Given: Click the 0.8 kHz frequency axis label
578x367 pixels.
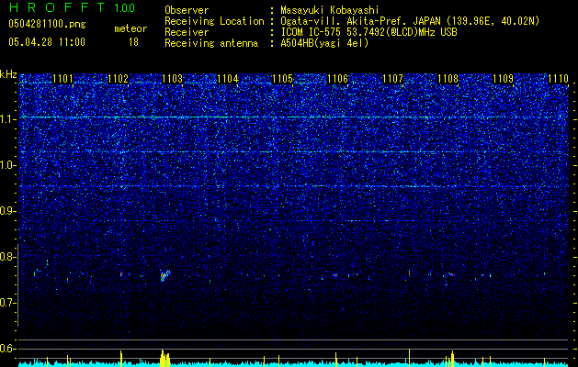Looking at the screenshot, I should 8,257.
